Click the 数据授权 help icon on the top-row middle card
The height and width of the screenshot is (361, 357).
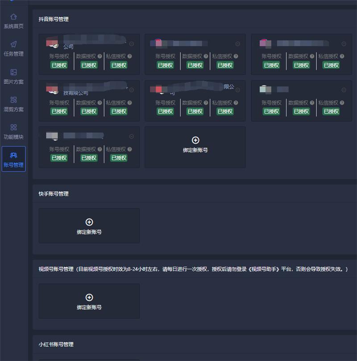(x=206, y=56)
